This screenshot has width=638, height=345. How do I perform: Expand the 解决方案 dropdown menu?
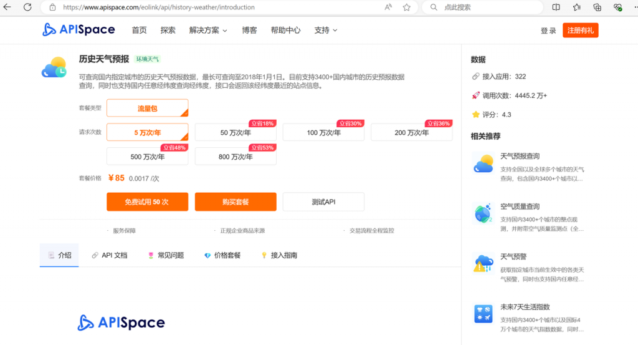(208, 30)
